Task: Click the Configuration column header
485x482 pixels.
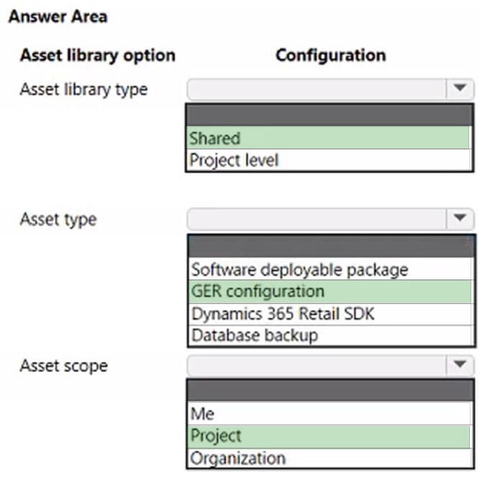Action: [x=330, y=55]
